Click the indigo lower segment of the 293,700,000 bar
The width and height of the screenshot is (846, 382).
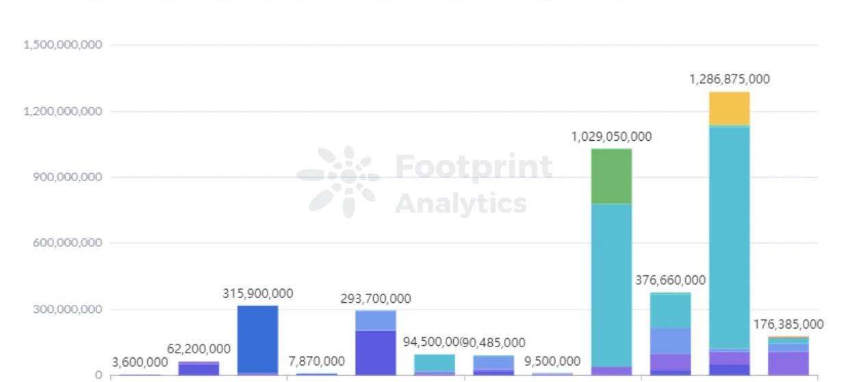375,352
